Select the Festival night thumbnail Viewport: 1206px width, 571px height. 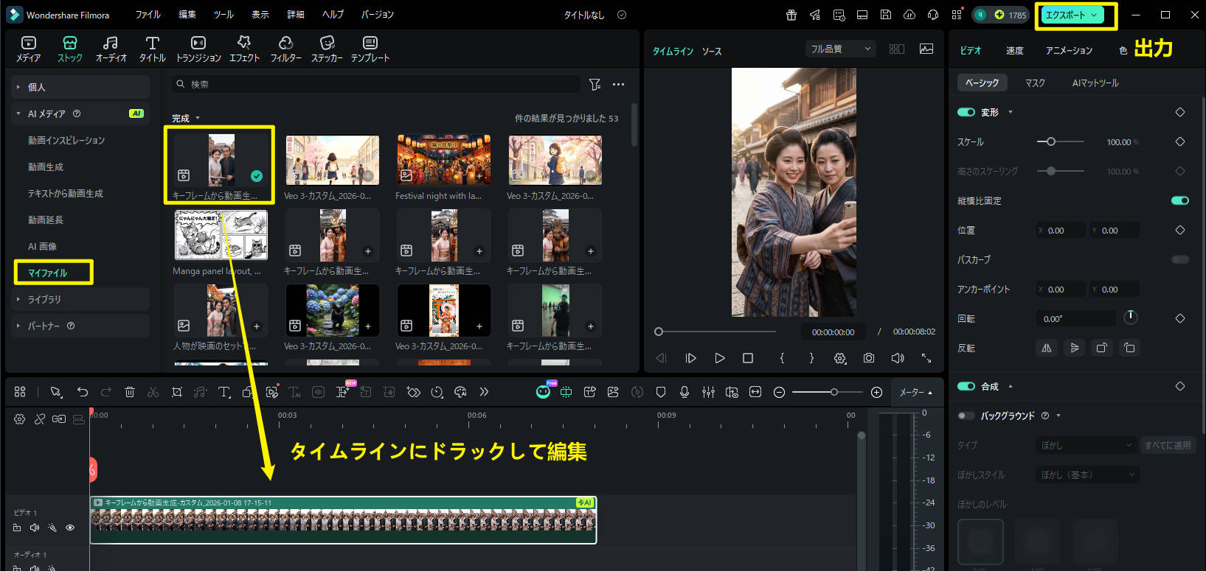point(444,160)
